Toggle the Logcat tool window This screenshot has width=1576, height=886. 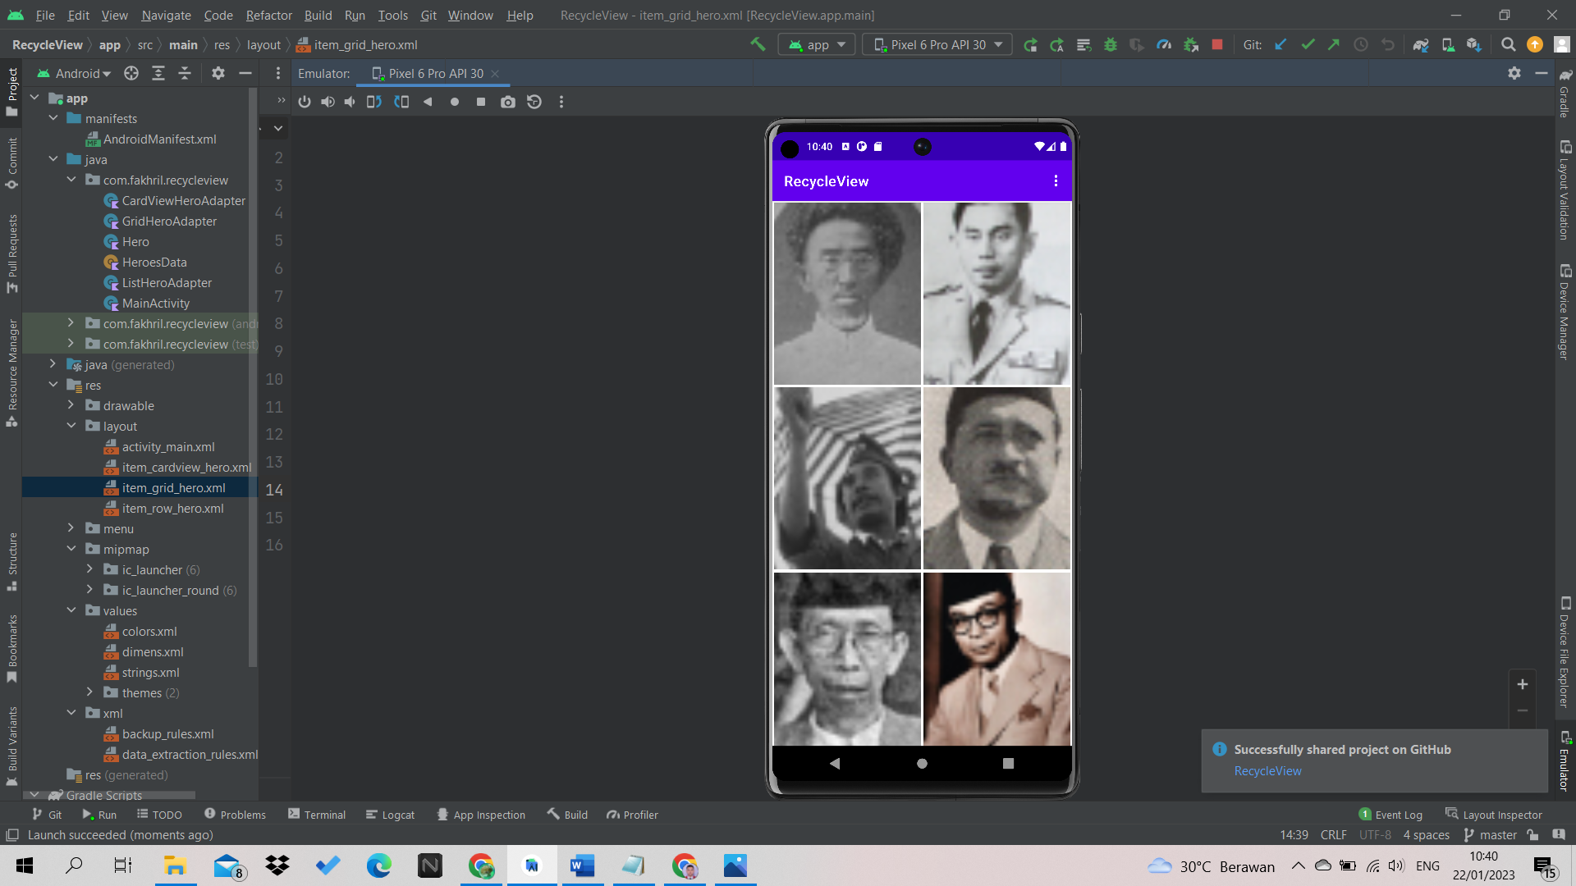pos(390,815)
